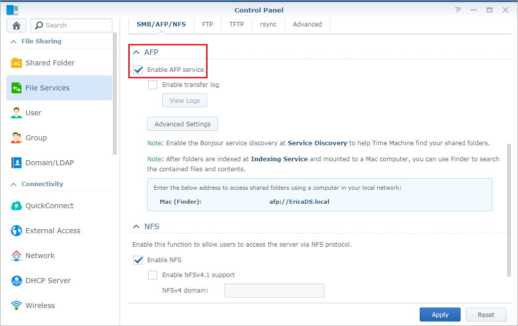Click the main panel vertical scrollbar
Screen dimensions: 518x326
tap(509, 210)
